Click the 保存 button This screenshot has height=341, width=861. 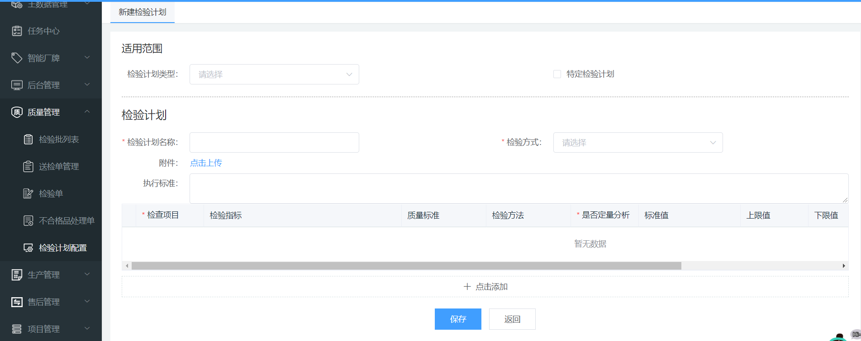[x=457, y=319]
